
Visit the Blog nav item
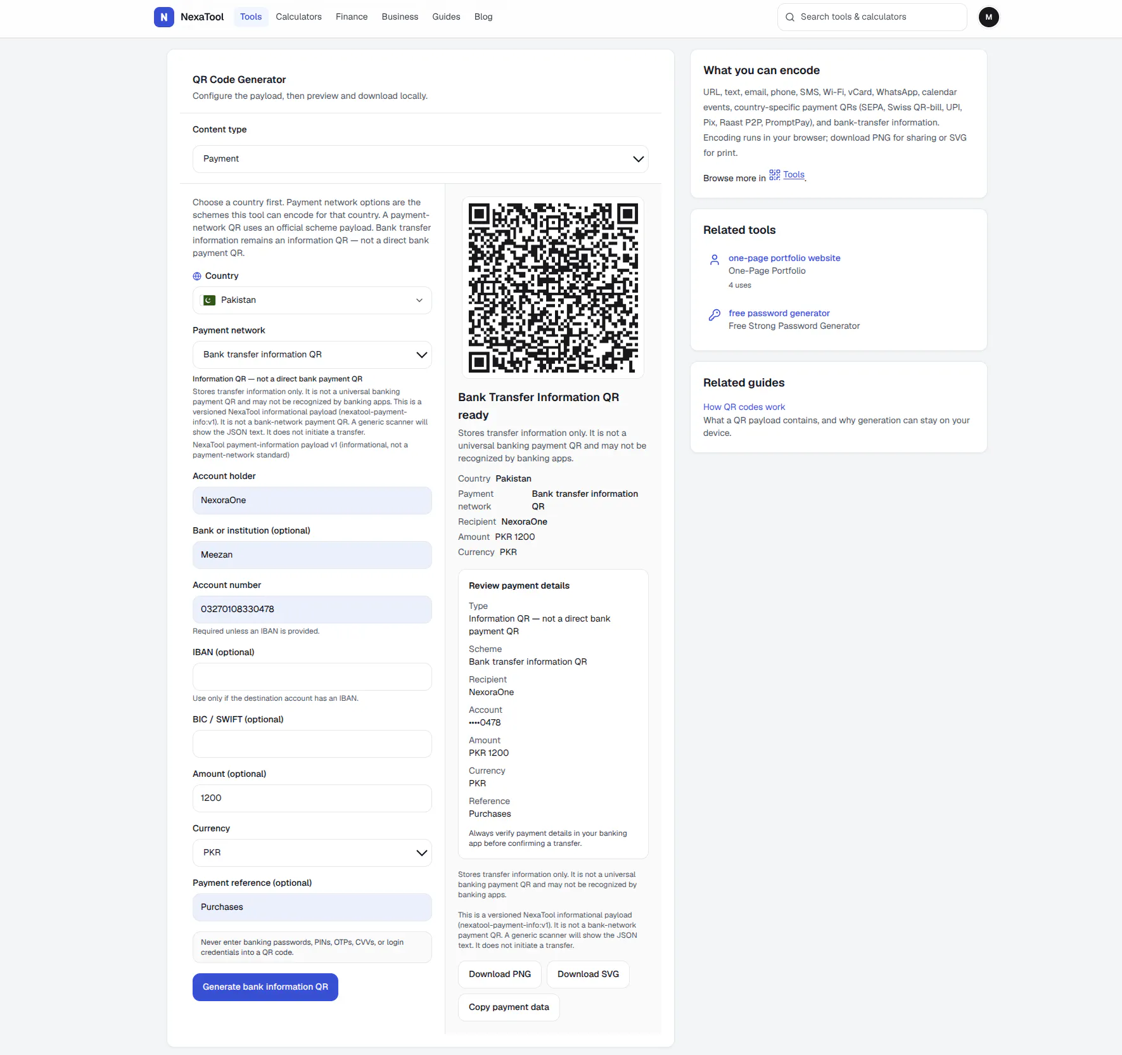pos(483,17)
